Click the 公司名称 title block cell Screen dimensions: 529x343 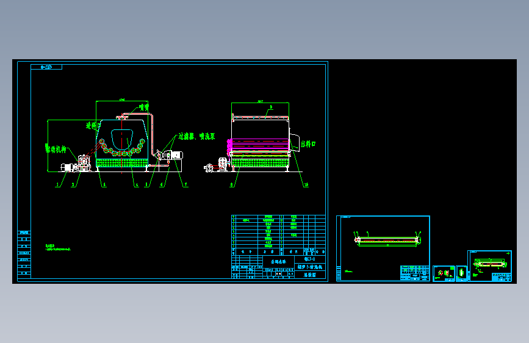click(x=278, y=261)
